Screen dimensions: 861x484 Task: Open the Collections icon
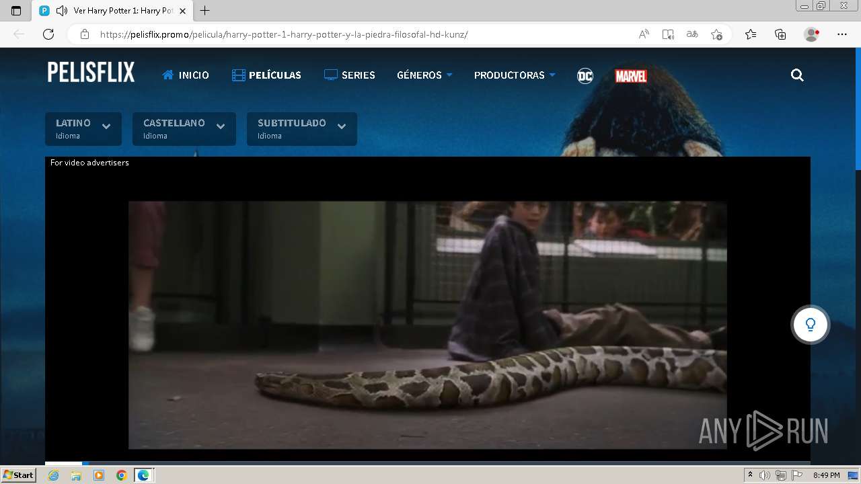(780, 34)
